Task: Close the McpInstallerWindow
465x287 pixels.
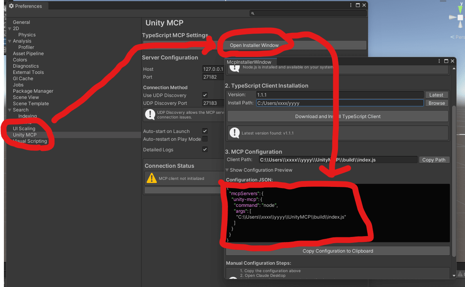Action: 452,61
